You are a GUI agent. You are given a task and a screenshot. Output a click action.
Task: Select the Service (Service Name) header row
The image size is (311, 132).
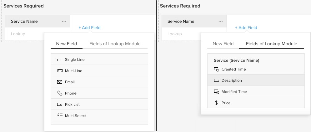pos(236,61)
